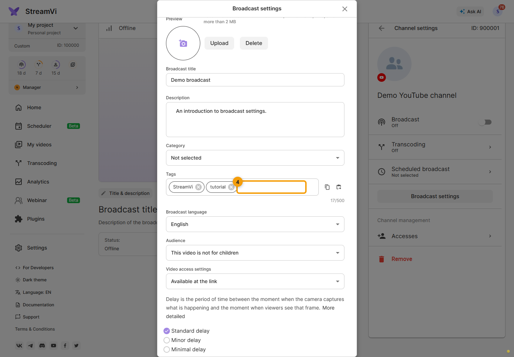Open Settings in the sidebar
514x357 pixels.
point(47,248)
